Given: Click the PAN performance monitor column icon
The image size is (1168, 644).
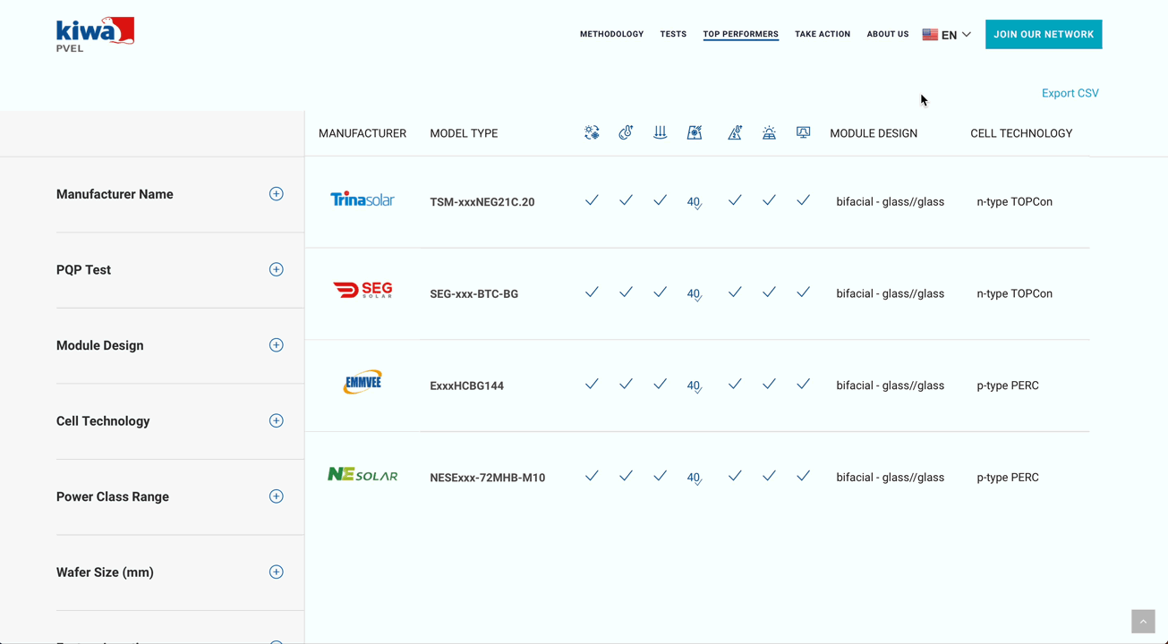Looking at the screenshot, I should click(804, 132).
